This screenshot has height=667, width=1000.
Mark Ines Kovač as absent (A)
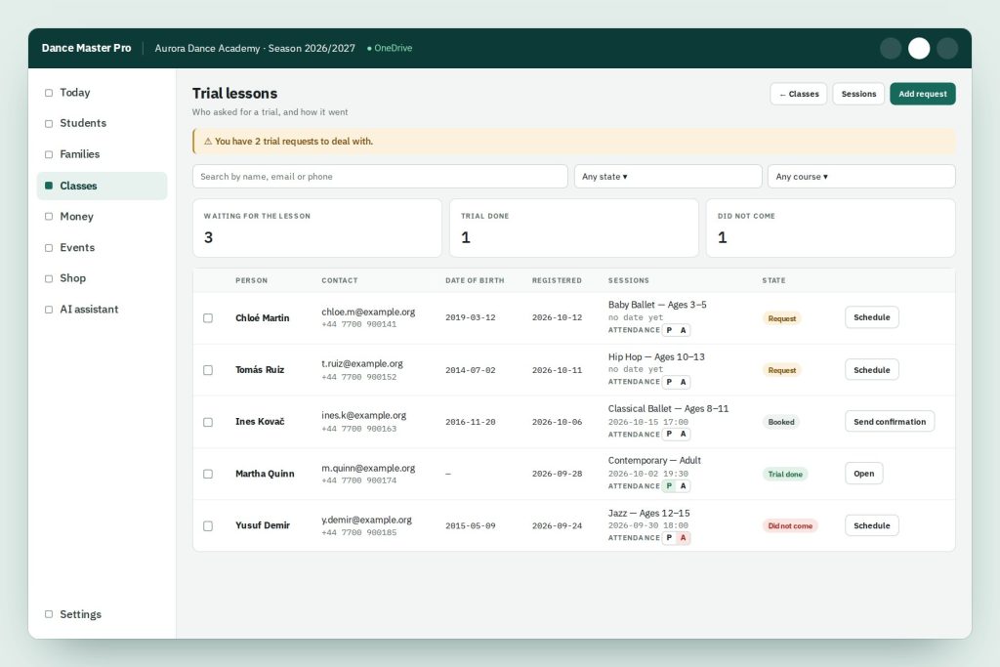(x=683, y=434)
